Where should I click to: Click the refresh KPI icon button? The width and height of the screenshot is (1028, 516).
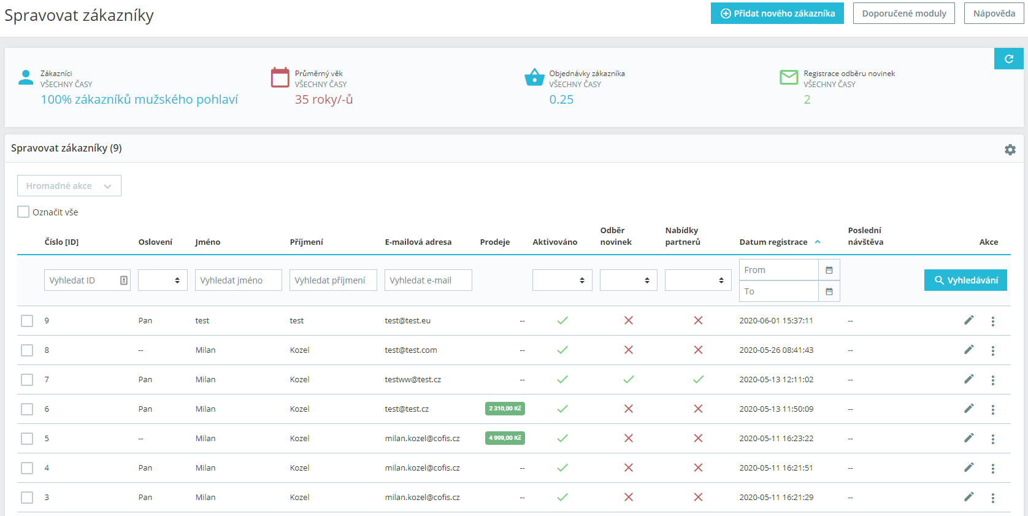(x=1009, y=59)
